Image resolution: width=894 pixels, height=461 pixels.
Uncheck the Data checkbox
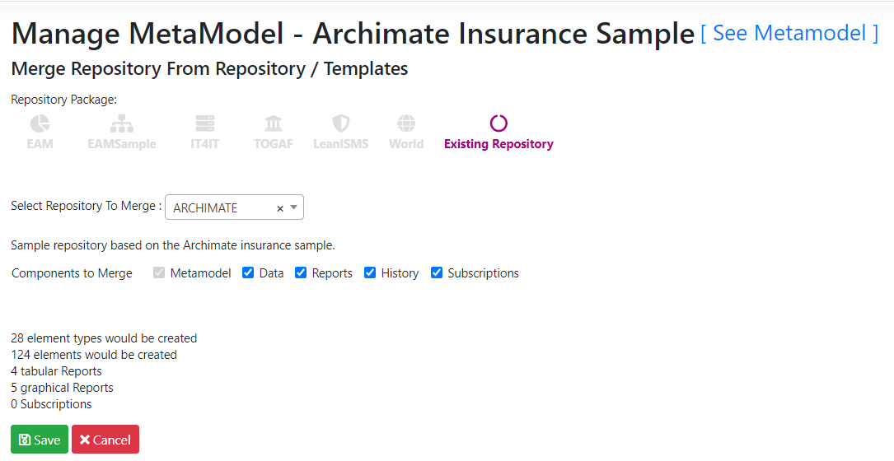(247, 272)
